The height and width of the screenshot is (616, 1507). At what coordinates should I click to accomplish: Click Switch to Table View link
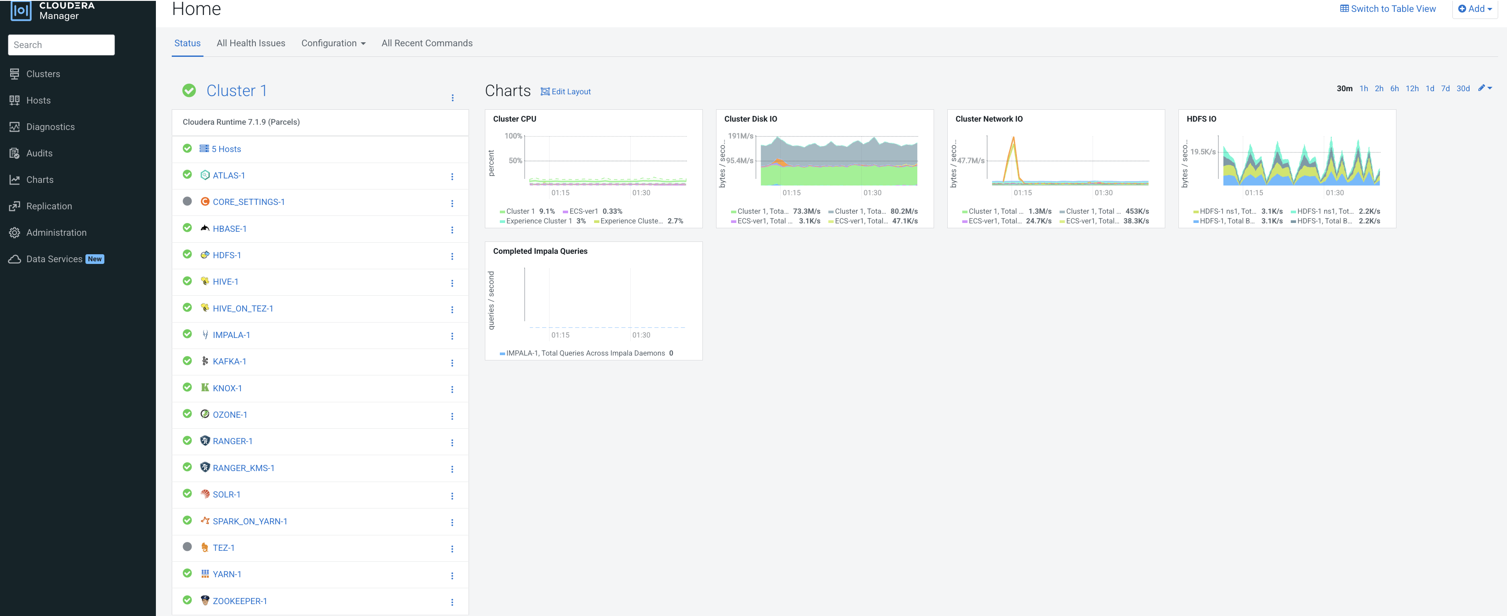[x=1387, y=9]
